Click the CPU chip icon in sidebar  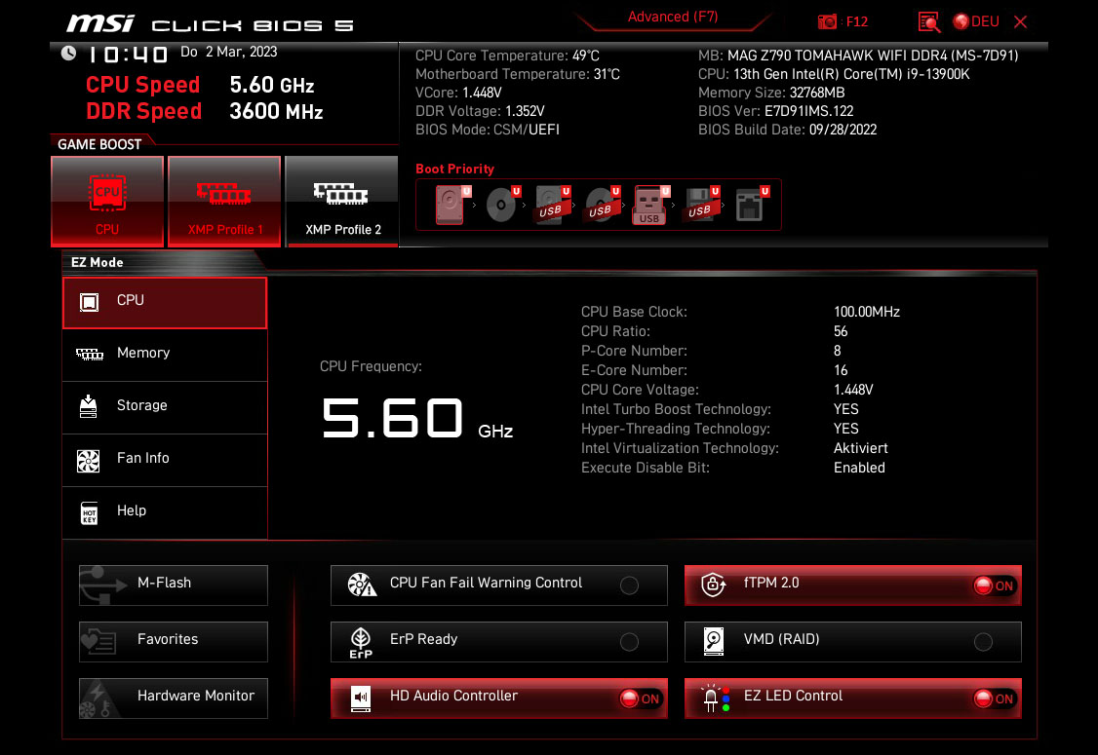point(89,302)
